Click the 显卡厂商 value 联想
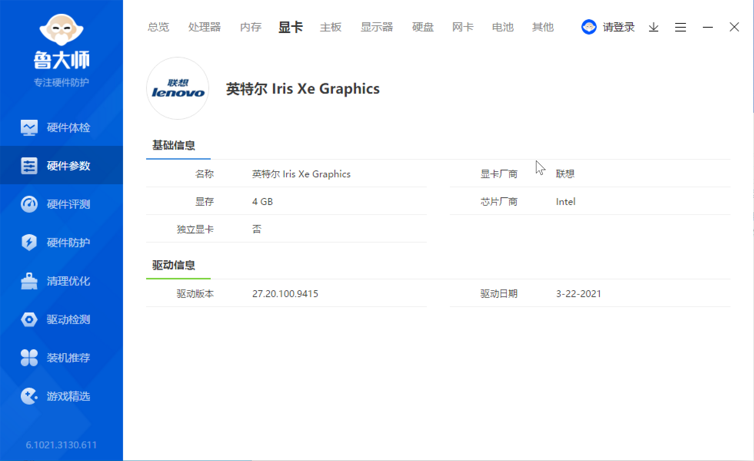 (x=565, y=174)
